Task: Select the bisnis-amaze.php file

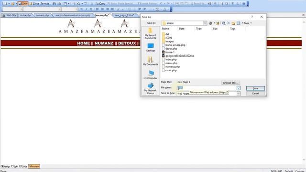Action: point(174,45)
